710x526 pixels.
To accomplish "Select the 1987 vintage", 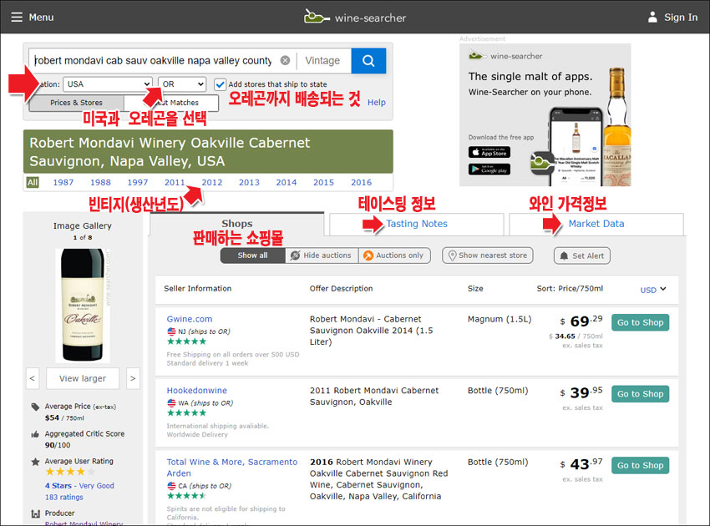I will click(63, 182).
